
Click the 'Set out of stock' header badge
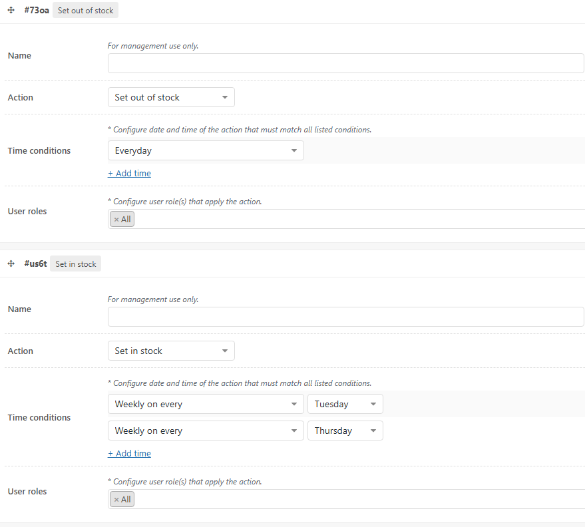(x=85, y=11)
